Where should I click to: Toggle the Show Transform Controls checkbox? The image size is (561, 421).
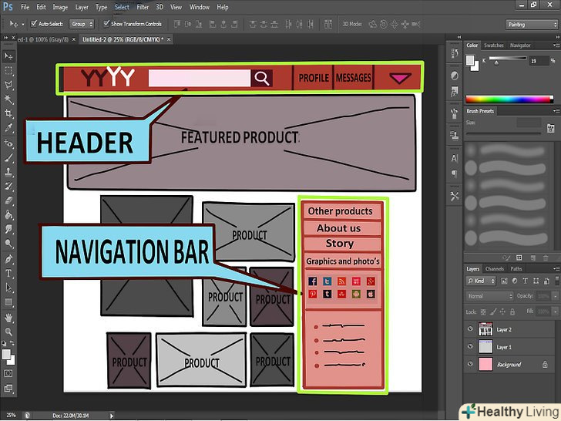pos(106,23)
